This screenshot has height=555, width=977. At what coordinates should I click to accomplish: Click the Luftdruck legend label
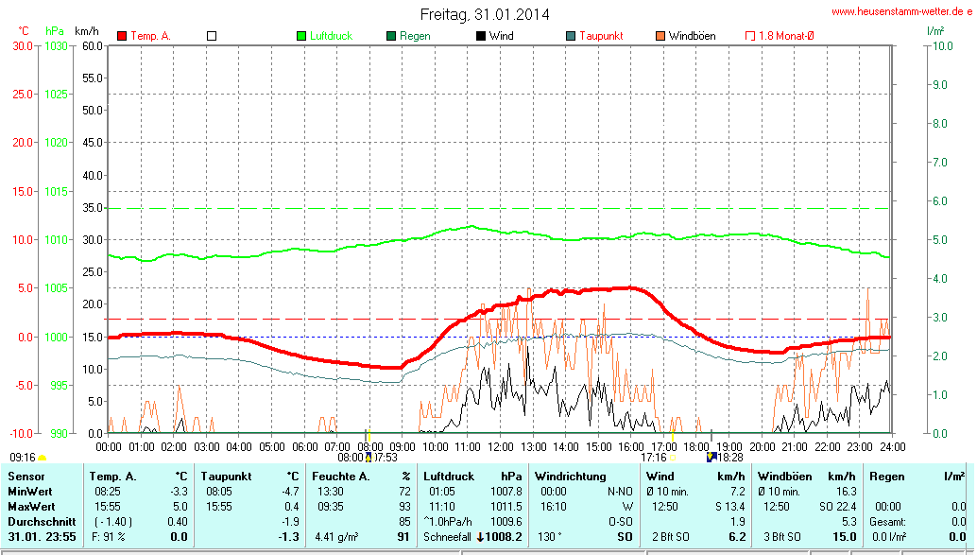point(332,36)
